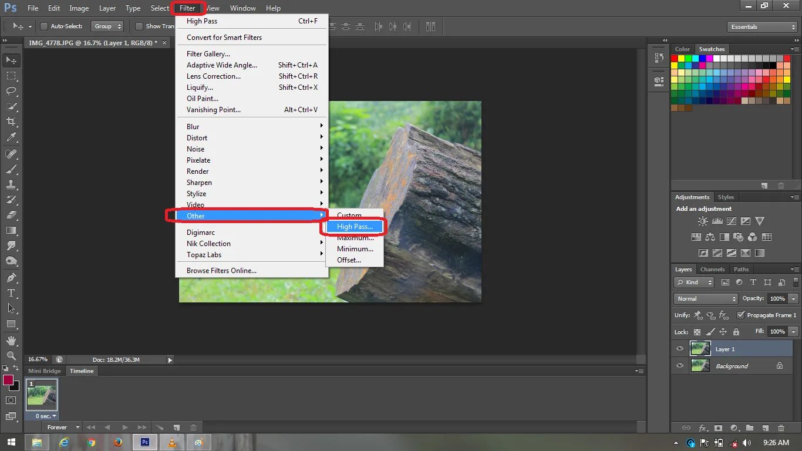Image resolution: width=802 pixels, height=451 pixels.
Task: Select the Clone Stamp tool
Action: tap(11, 184)
